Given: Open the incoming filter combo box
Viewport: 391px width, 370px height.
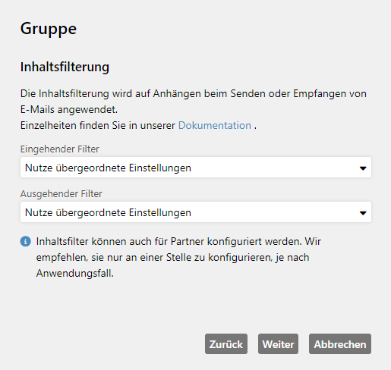Looking at the screenshot, I should click(196, 168).
